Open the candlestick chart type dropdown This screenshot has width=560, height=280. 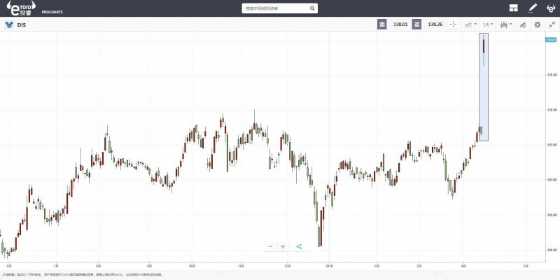(506, 24)
